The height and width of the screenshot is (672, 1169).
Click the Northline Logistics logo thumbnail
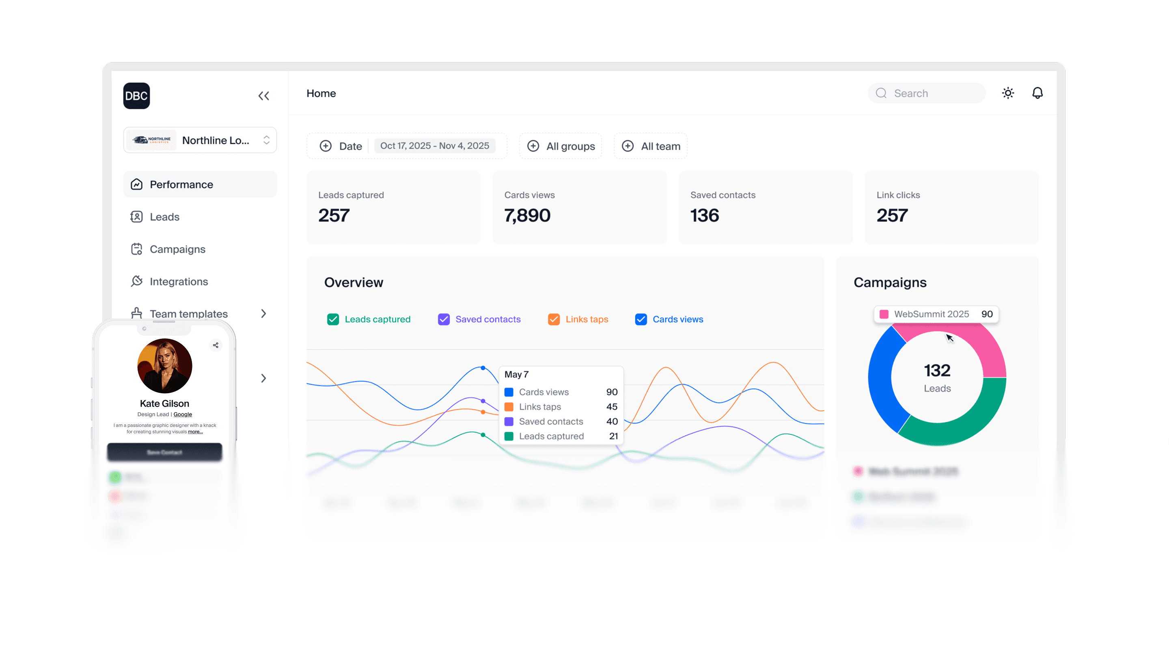[152, 140]
